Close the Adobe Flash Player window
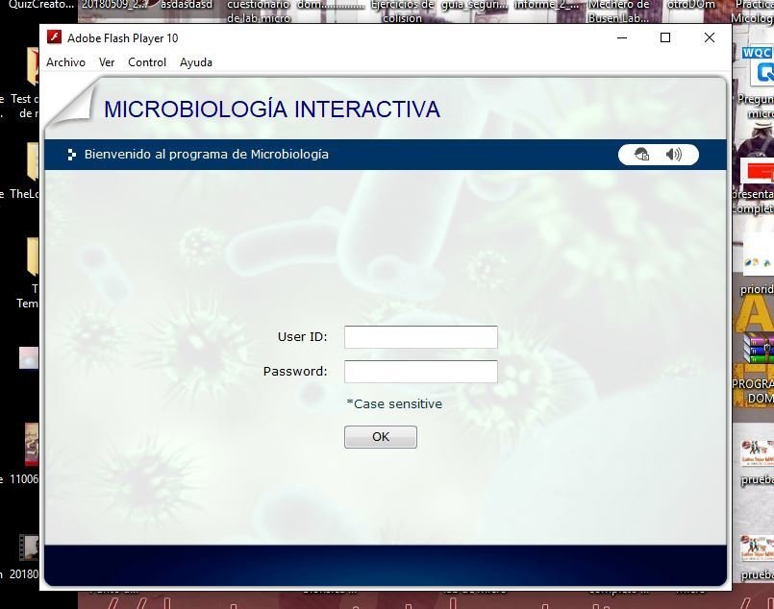Image resolution: width=774 pixels, height=609 pixels. coord(710,37)
